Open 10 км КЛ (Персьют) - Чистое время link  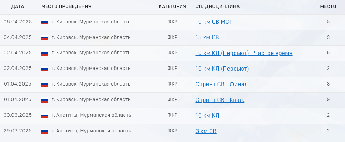pos(244,53)
